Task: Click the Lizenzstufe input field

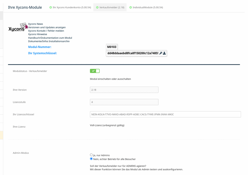Action: (x=124, y=102)
